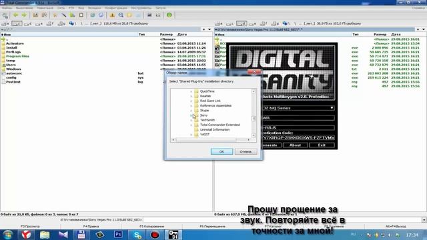Open the series dropdown in keygen window
The height and width of the screenshot is (240, 427).
coord(332,108)
